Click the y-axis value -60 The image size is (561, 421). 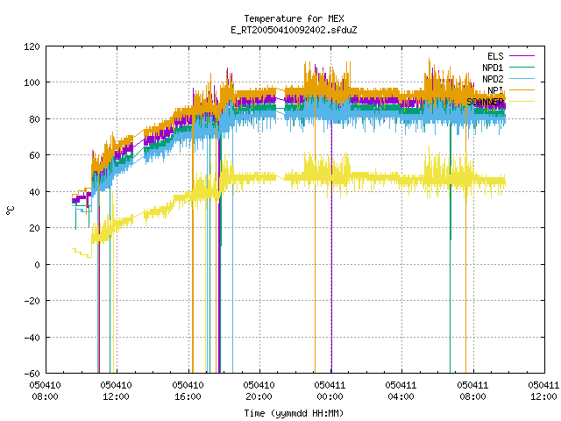click(x=32, y=374)
